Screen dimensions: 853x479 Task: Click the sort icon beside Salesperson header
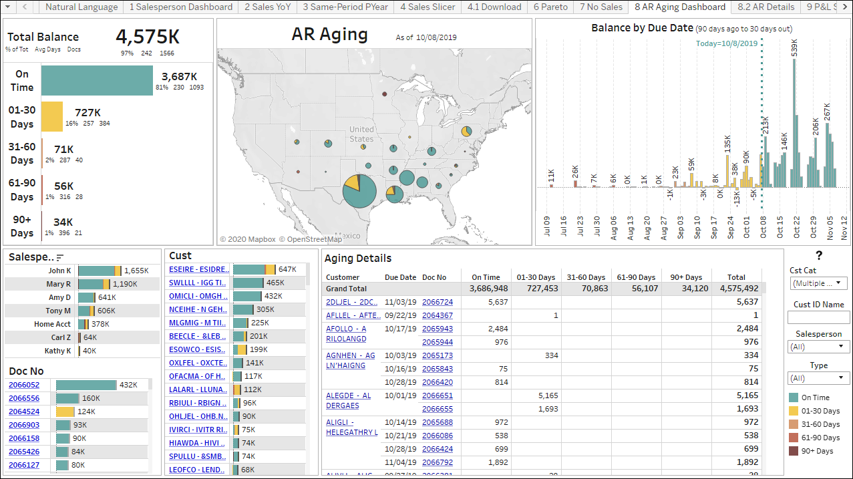(61, 257)
